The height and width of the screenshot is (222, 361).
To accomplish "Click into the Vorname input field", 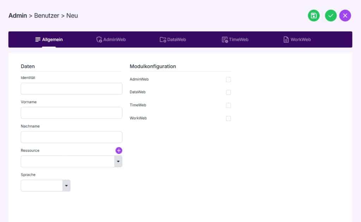I will click(x=71, y=113).
